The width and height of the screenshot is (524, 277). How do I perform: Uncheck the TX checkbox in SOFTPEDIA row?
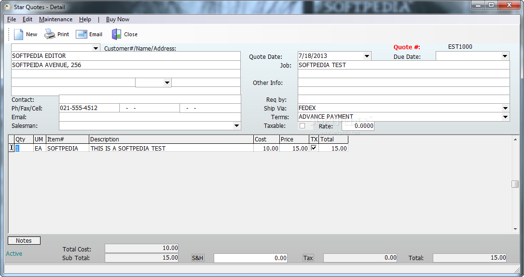[x=314, y=148]
